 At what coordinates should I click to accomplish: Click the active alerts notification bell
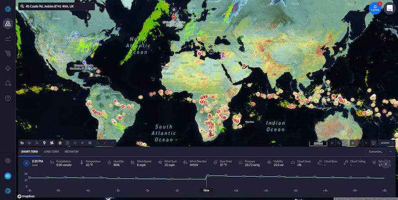[x=375, y=8]
